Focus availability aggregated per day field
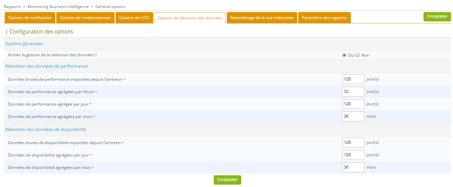The height and width of the screenshot is (187, 453). tap(353, 155)
